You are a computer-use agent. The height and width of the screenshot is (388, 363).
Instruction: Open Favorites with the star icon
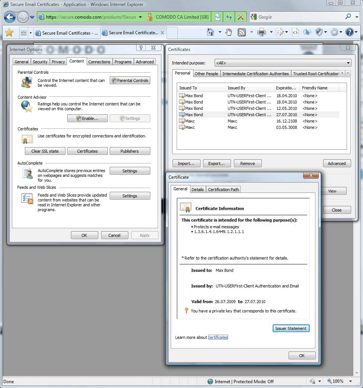(9, 33)
